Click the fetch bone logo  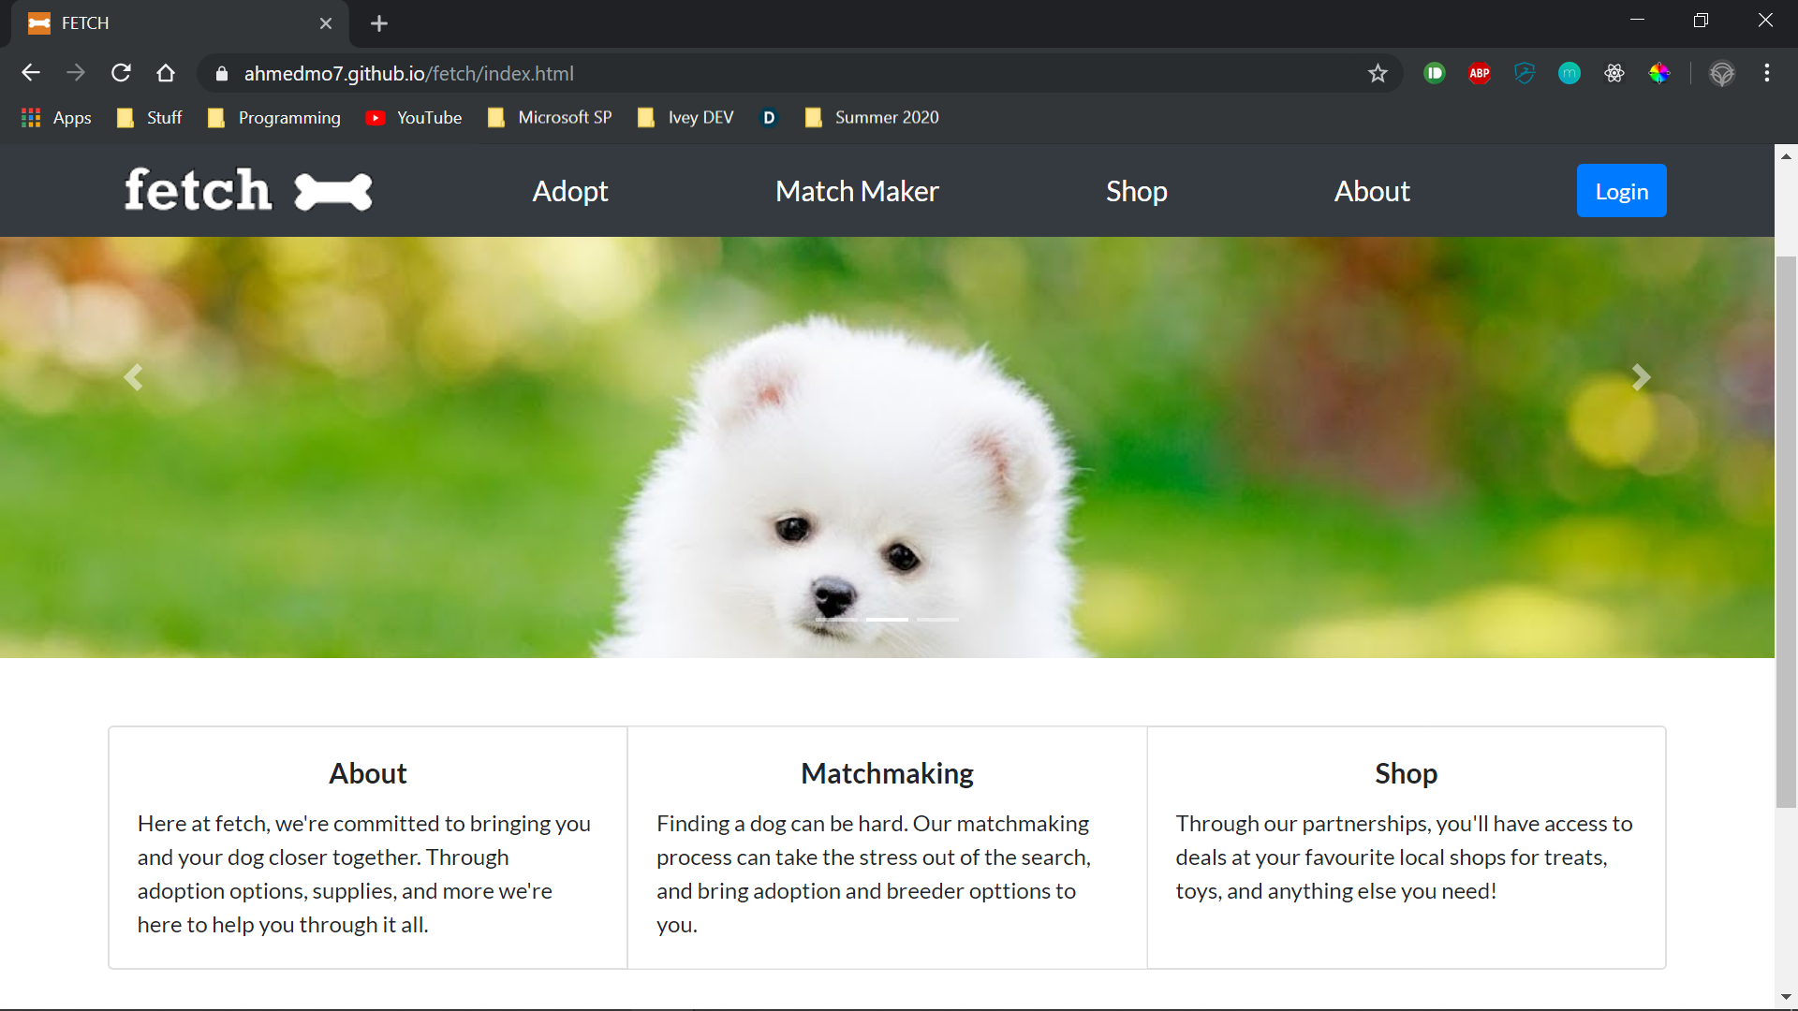(248, 191)
